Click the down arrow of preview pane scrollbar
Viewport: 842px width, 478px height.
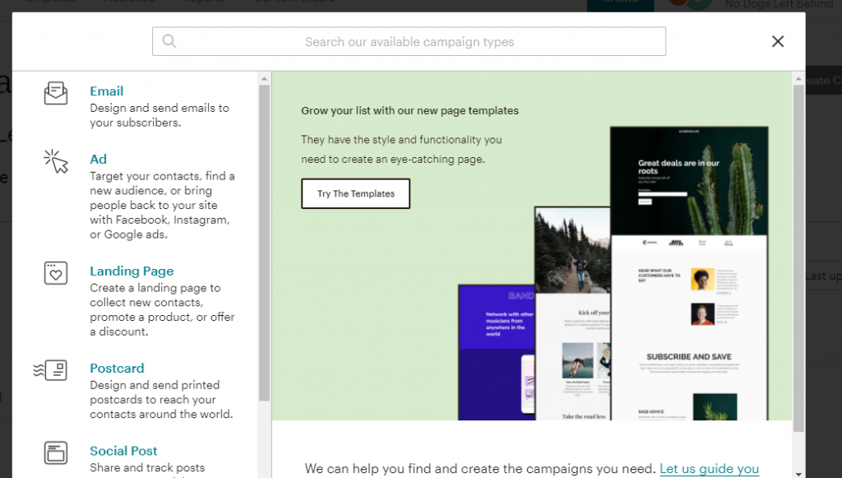tap(798, 474)
